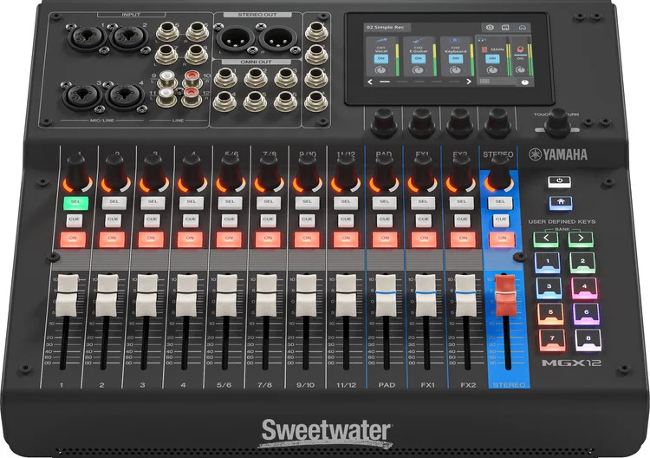Toggle the STEREO channel ON button
650x458 pixels.
(502, 239)
